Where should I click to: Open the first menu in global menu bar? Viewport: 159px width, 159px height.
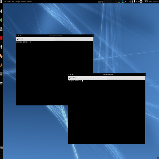tap(5, 2)
